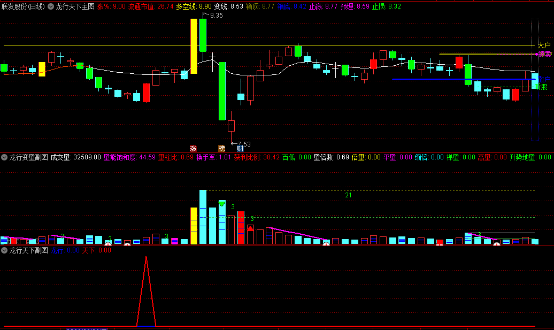554x330 pixels.
Task: Select the tallest cyan volume bar
Action: (203, 217)
